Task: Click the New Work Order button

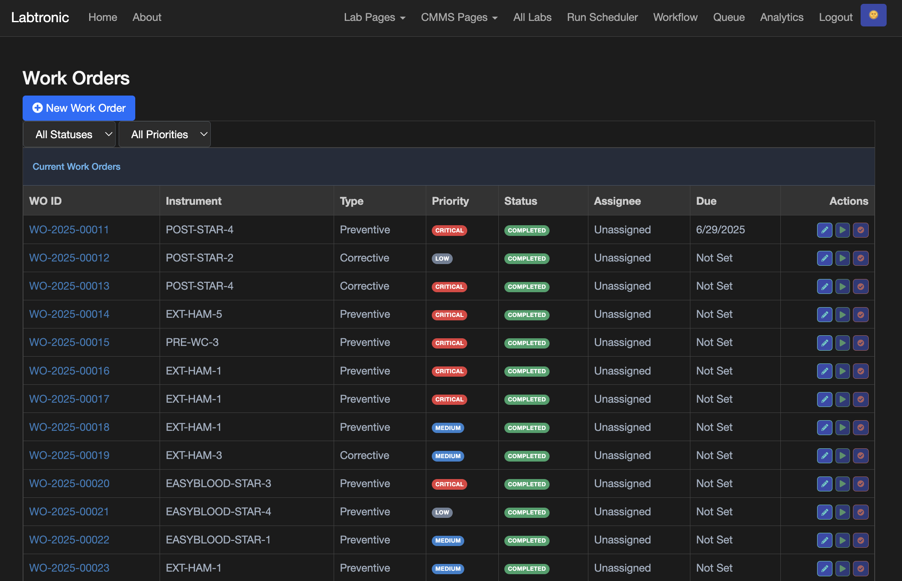Action: click(x=79, y=108)
